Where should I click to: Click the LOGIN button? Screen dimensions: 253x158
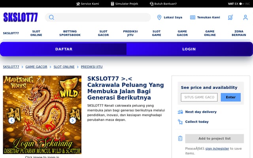tap(189, 49)
